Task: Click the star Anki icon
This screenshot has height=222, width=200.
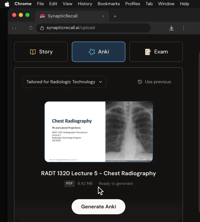Action: (x=92, y=52)
